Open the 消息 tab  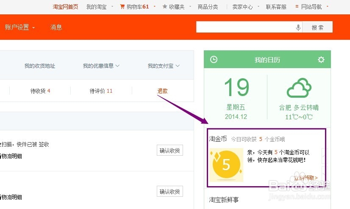coord(56,27)
